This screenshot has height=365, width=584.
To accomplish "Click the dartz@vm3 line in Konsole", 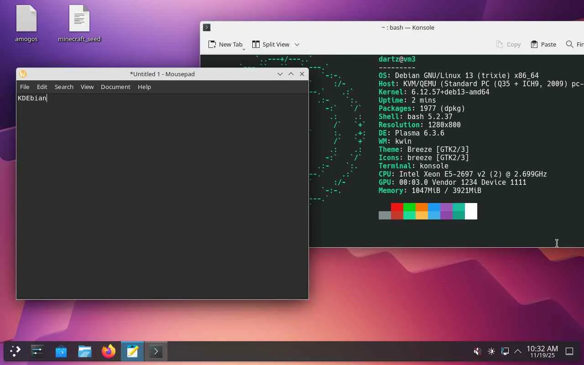I will tap(397, 59).
